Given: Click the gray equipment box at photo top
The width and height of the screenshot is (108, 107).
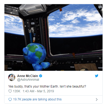Looking at the screenshot, I should tap(32, 10).
